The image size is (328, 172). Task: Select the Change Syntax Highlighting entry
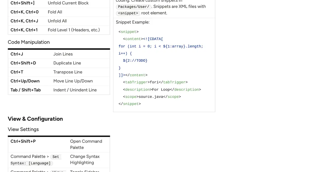(85, 159)
